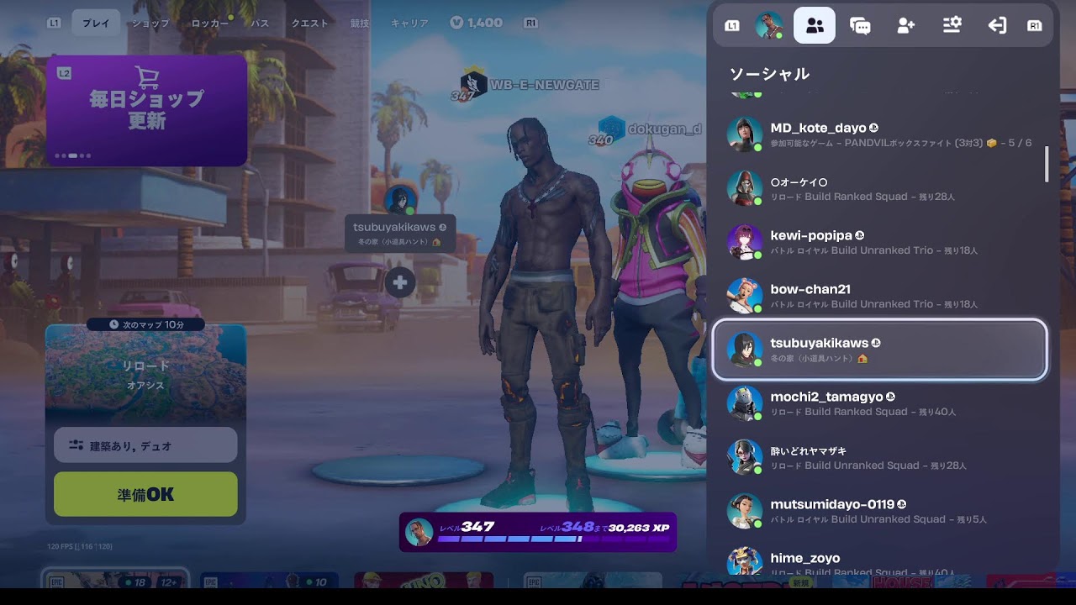This screenshot has width=1076, height=605.
Task: Click 酔いどれヤマザキ's Build Unranked Squad status
Action: (868, 466)
